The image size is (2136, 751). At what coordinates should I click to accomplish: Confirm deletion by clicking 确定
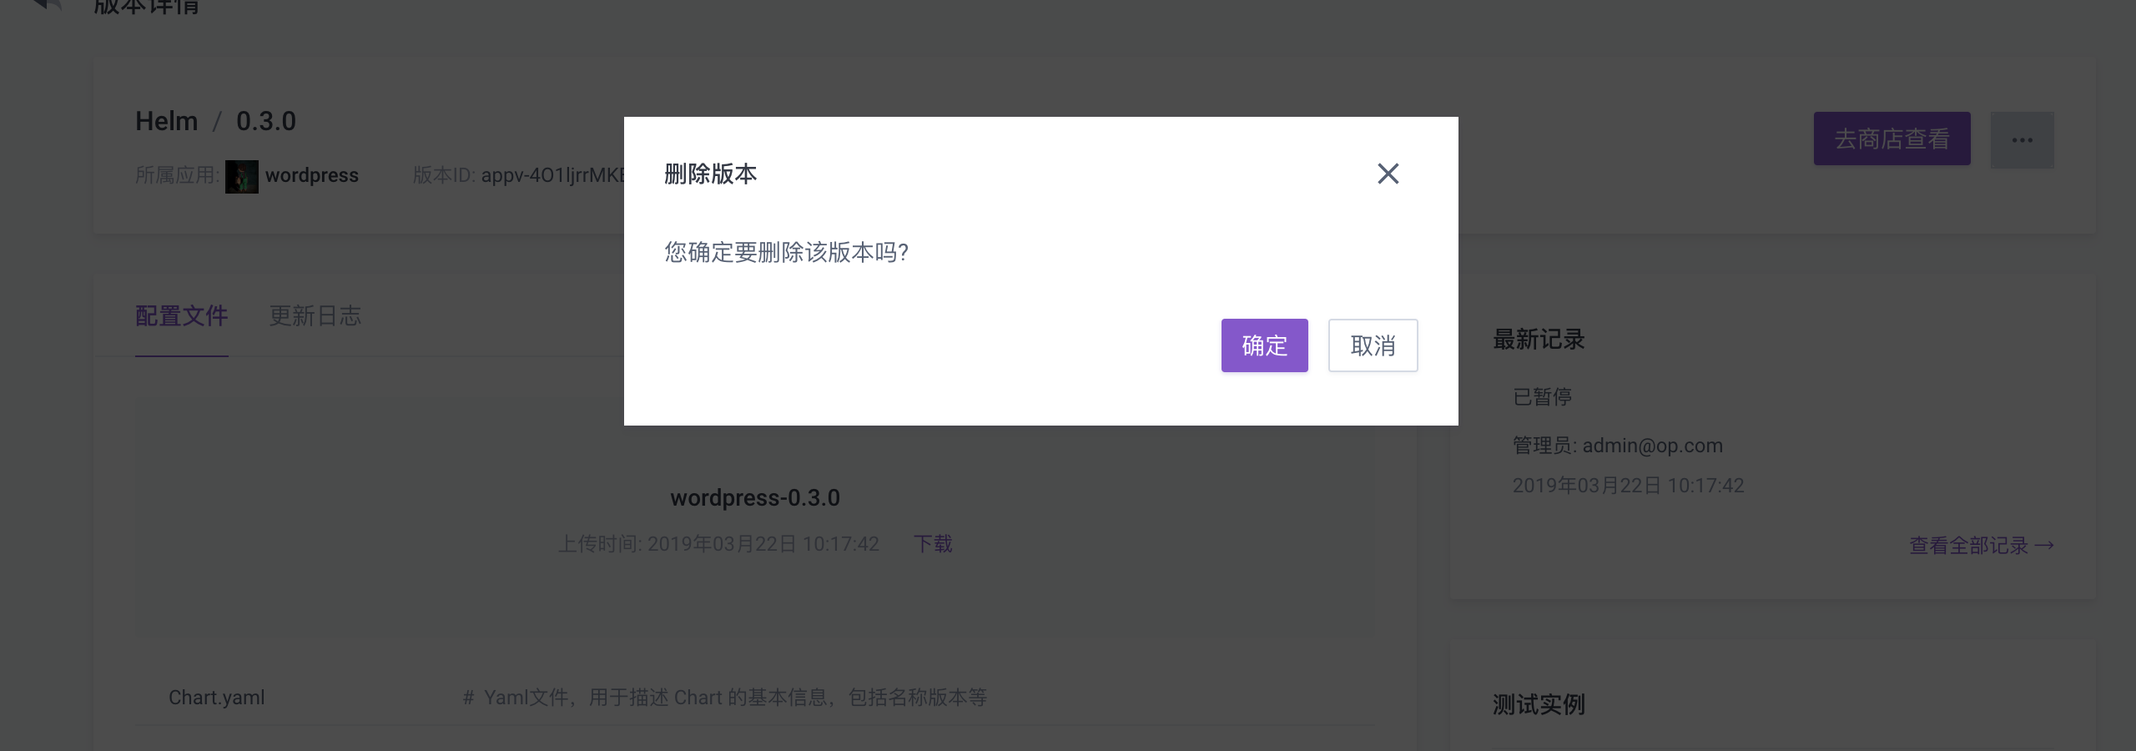pos(1264,345)
